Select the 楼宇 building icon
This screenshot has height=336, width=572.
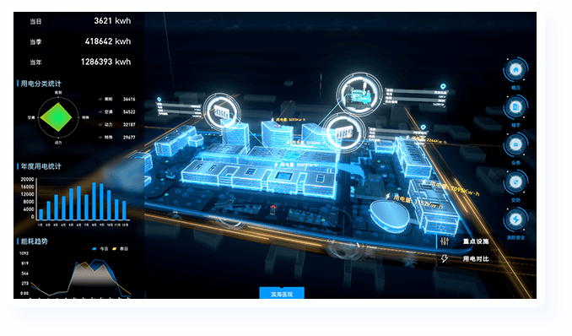click(x=515, y=107)
